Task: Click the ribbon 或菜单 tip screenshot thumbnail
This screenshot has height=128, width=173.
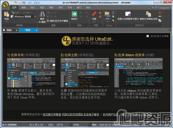Action: tap(138, 73)
